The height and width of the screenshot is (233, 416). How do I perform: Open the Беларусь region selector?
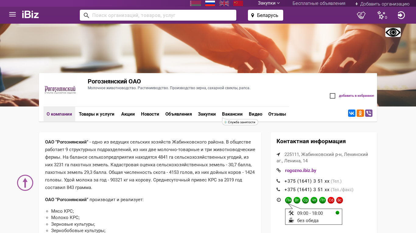[x=266, y=15]
